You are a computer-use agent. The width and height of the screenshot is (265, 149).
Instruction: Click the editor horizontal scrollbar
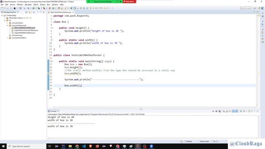click(x=154, y=107)
